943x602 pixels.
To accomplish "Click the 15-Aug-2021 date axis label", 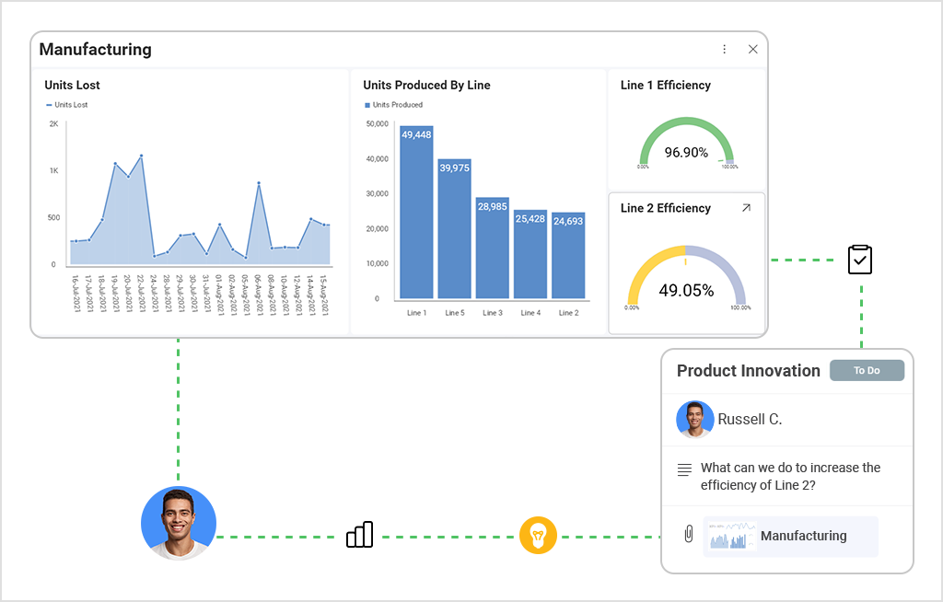I will point(323,295).
